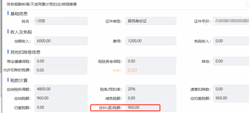The height and width of the screenshot is (113, 249).
Task: Click the 证件号码 ID number field
Action: click(231, 21)
